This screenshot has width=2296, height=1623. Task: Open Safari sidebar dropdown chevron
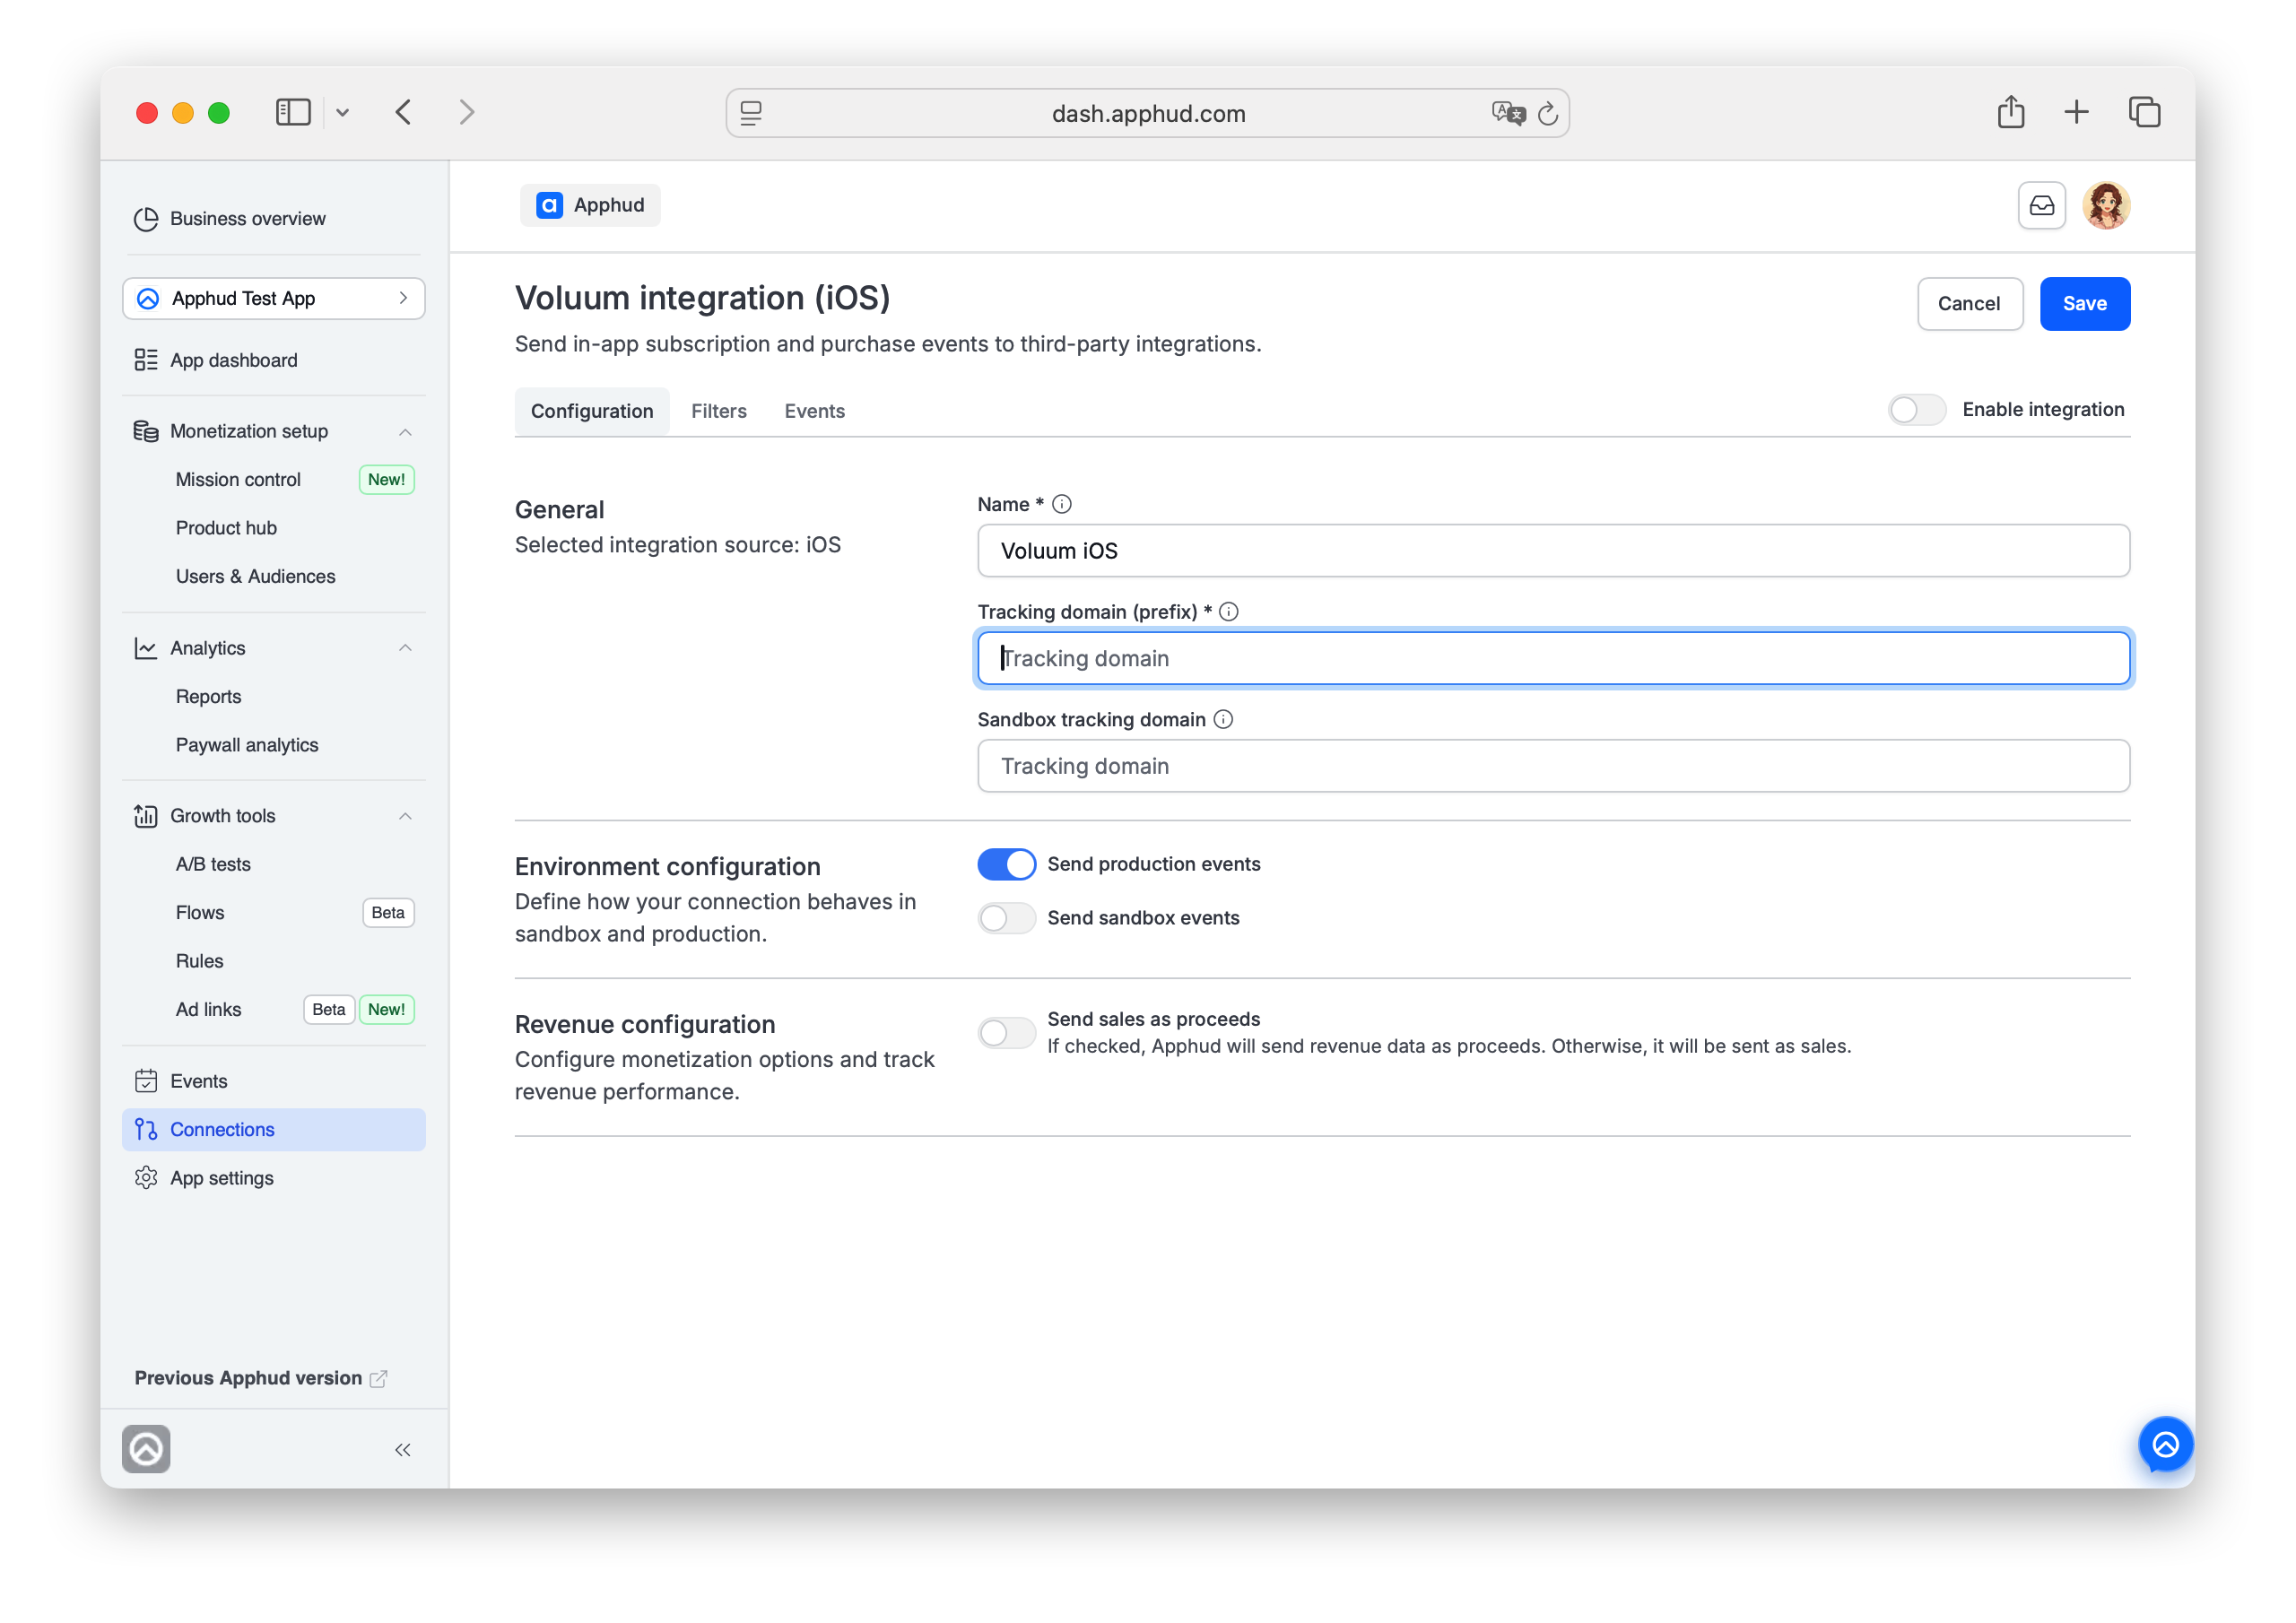(x=342, y=113)
